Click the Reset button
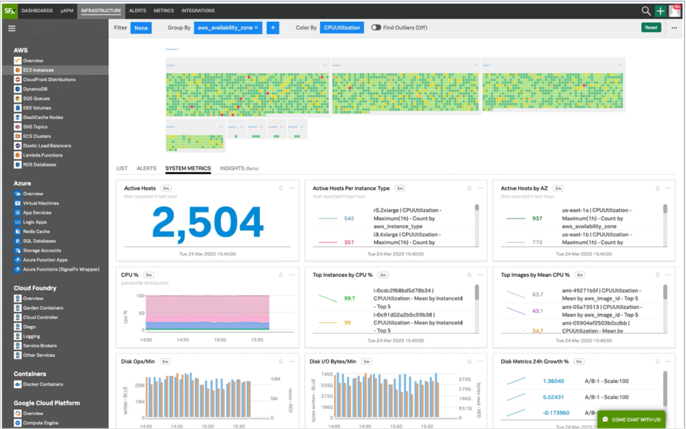 pos(649,27)
